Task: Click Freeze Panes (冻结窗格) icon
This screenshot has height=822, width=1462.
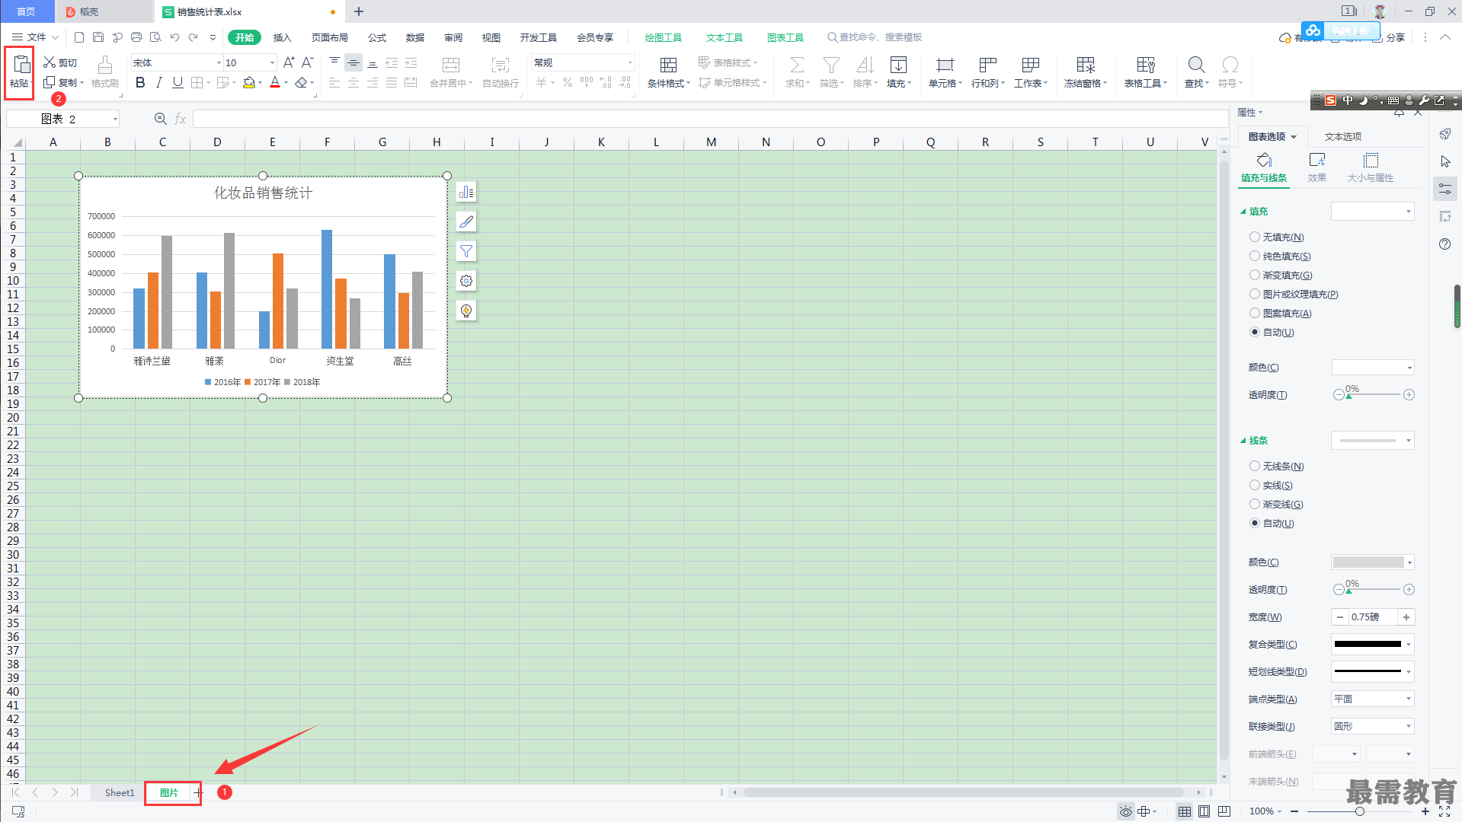Action: point(1086,65)
